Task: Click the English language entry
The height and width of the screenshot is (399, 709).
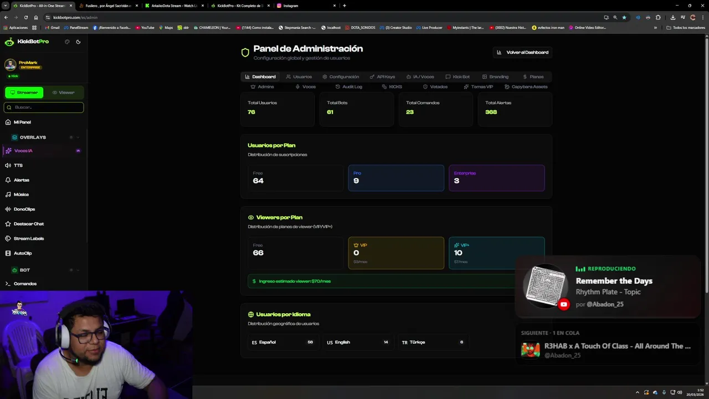Action: pyautogui.click(x=357, y=342)
